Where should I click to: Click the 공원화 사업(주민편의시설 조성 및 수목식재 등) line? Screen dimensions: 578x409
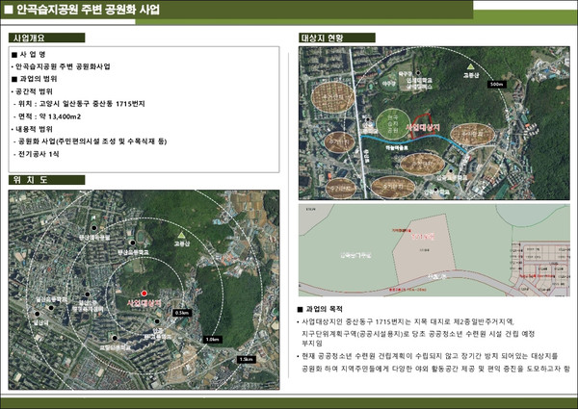[90, 141]
